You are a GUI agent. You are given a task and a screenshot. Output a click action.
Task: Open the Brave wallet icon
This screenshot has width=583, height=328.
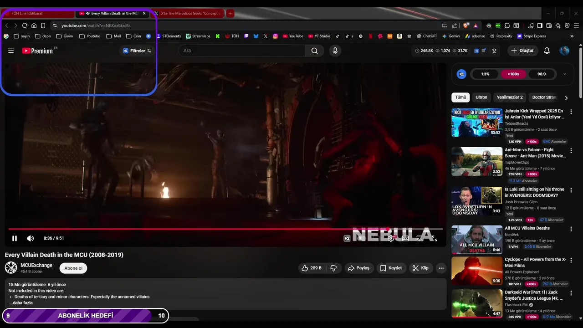(x=549, y=26)
